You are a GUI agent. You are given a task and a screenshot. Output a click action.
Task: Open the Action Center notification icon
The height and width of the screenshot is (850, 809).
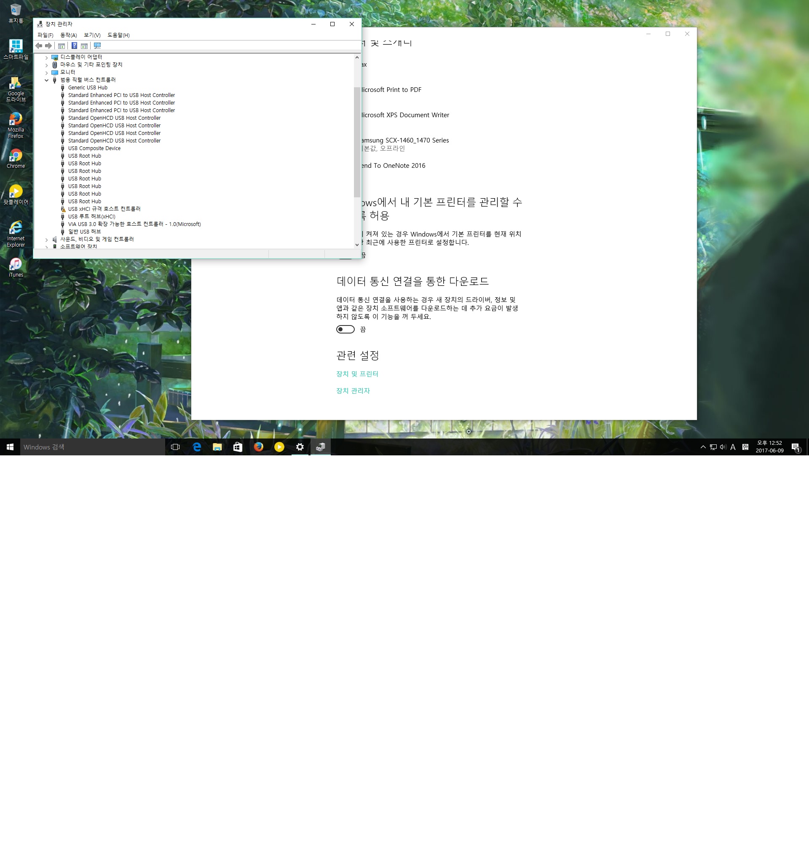pos(796,447)
